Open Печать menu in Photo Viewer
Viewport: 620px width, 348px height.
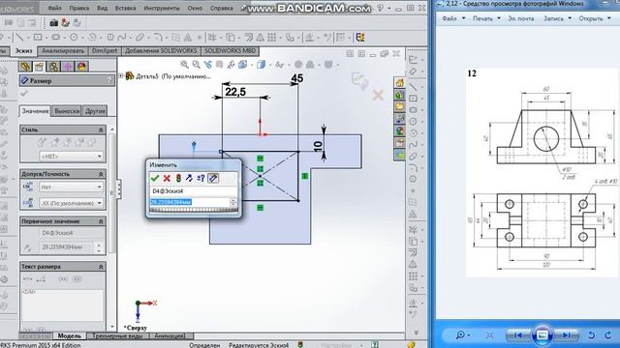[482, 18]
